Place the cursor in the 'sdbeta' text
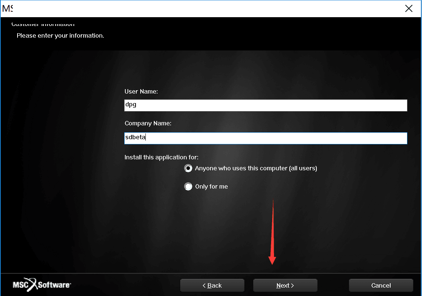 136,137
